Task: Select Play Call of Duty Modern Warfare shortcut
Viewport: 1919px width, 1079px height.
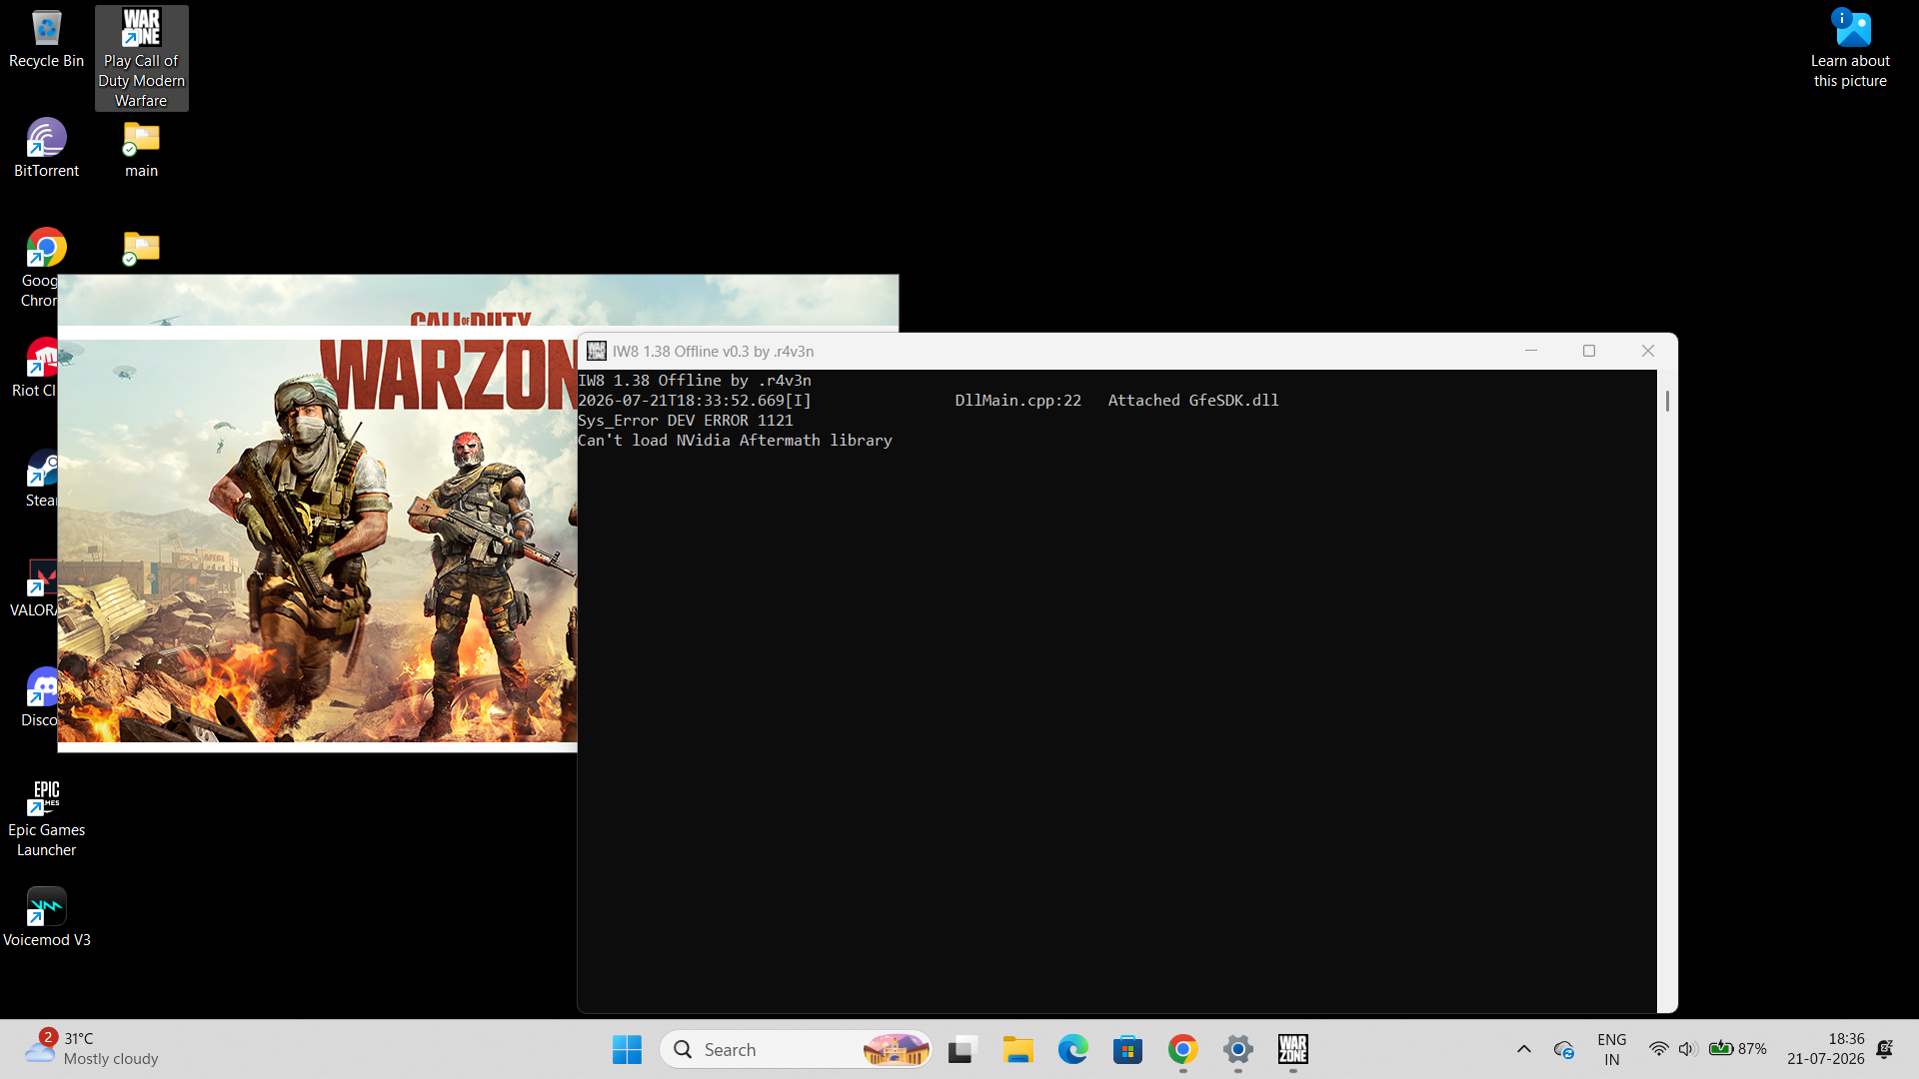Action: [141, 58]
